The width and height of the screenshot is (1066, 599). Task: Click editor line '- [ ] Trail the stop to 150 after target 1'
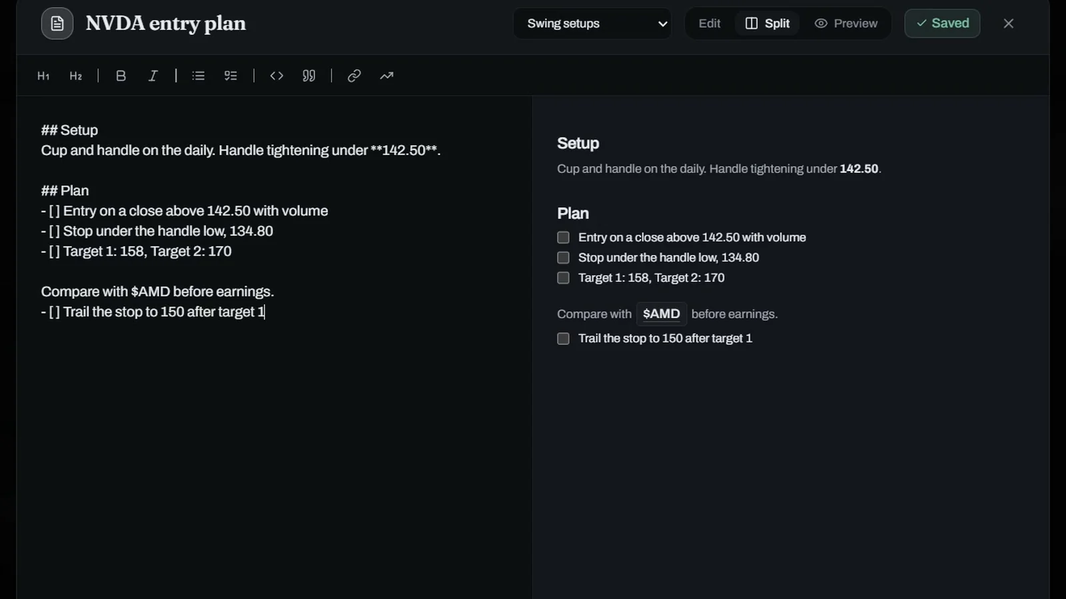coord(153,312)
